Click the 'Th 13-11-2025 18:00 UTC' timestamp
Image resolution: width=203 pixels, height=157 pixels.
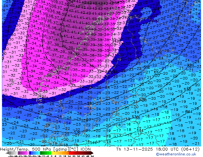click(x=147, y=149)
